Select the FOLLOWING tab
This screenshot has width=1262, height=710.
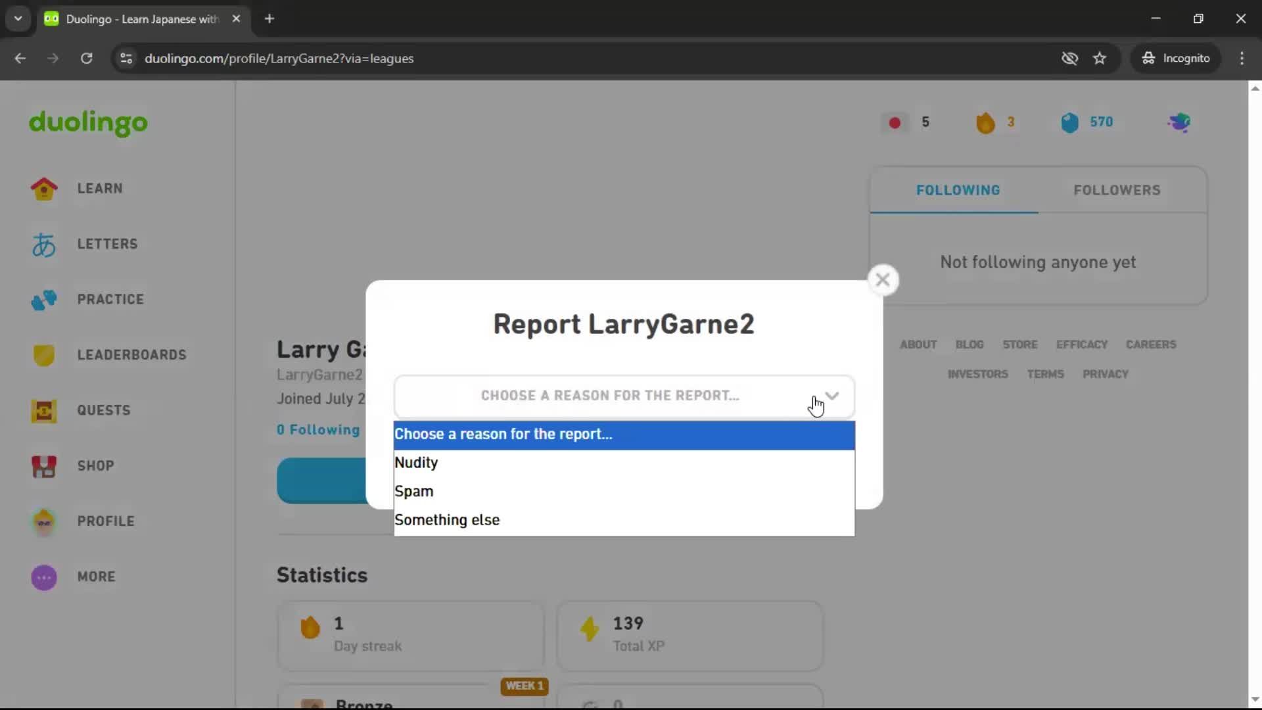(x=958, y=190)
